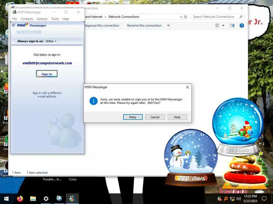The image size is (273, 204).
Task: Click the change view icon in Network Connections
Action: coord(217,25)
